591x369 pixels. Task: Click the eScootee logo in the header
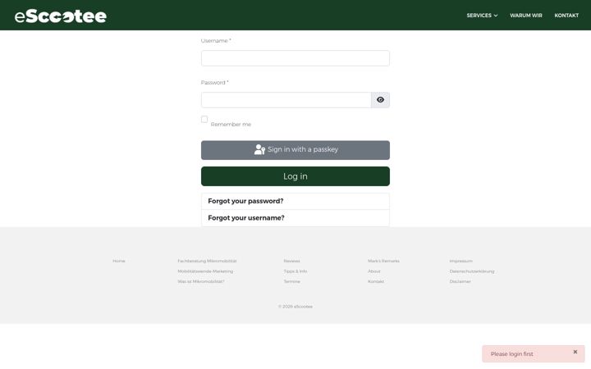click(61, 16)
